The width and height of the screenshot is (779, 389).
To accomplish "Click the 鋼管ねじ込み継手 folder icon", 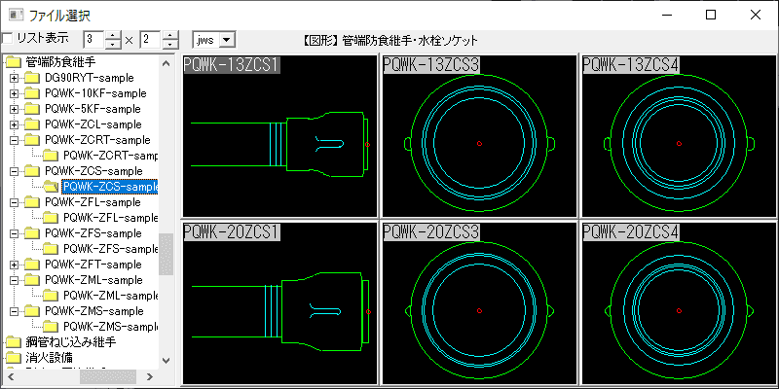I will pyautogui.click(x=13, y=342).
